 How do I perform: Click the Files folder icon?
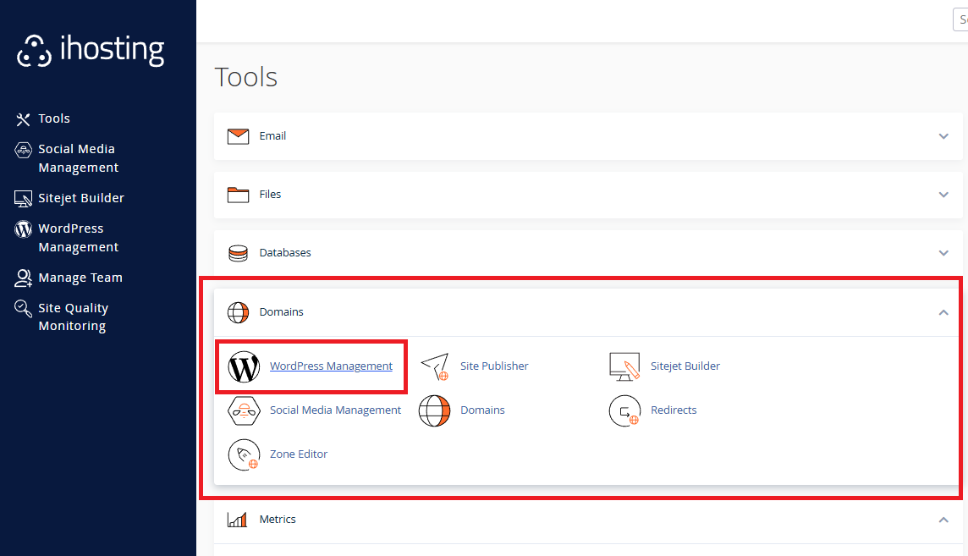(x=239, y=195)
